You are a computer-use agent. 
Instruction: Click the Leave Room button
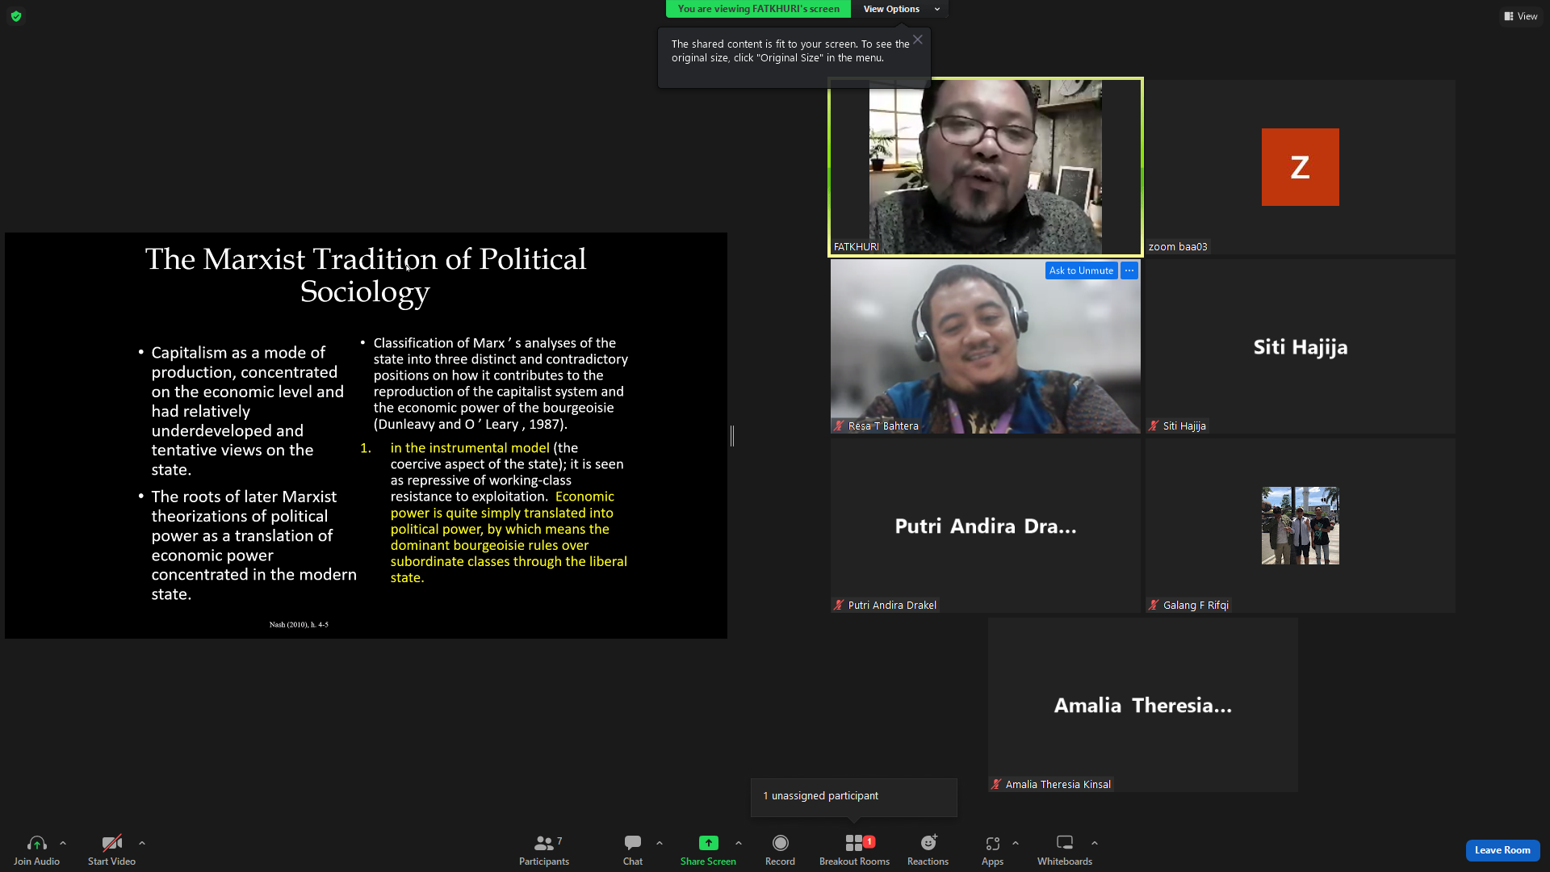[x=1502, y=850]
